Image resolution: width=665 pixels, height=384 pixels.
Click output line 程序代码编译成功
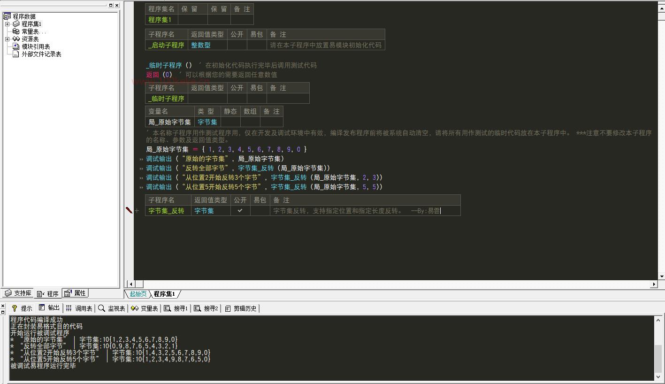coord(37,320)
